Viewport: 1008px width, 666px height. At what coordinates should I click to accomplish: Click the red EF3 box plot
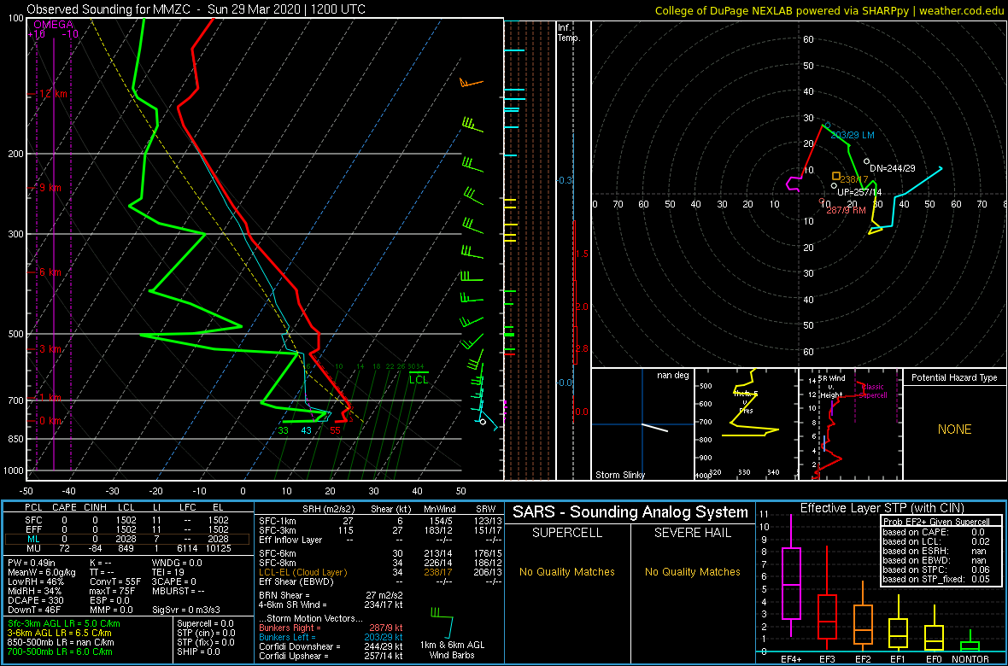click(827, 617)
